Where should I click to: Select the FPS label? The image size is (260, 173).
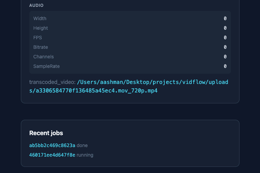click(38, 38)
